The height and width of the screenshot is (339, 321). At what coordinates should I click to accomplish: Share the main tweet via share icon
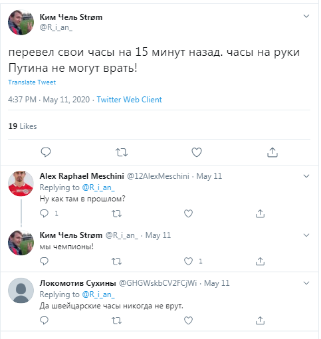[x=272, y=152]
